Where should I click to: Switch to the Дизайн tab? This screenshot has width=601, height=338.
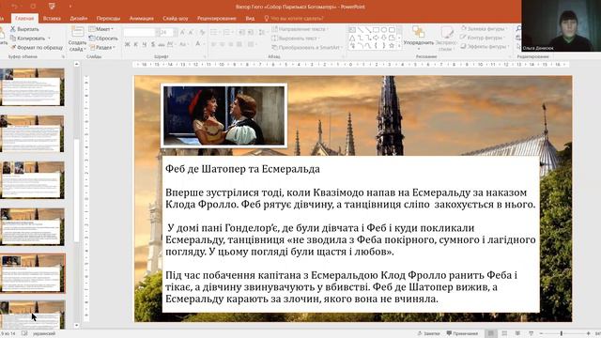tap(79, 19)
